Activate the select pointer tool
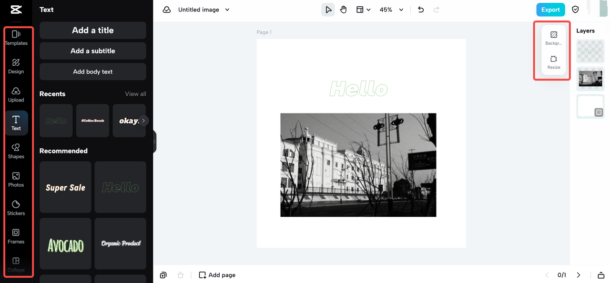Screen dimensions: 610x283 pyautogui.click(x=328, y=10)
